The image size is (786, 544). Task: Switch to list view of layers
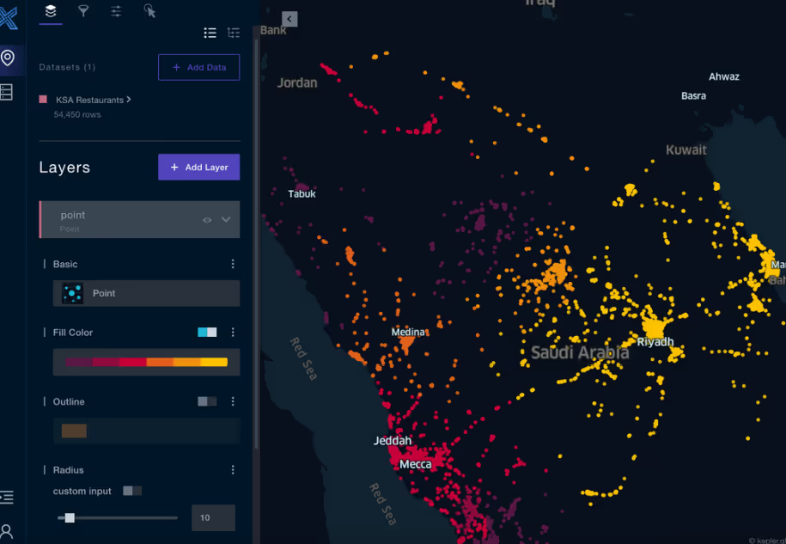pos(210,33)
